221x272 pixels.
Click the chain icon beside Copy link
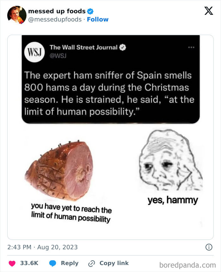(92, 263)
